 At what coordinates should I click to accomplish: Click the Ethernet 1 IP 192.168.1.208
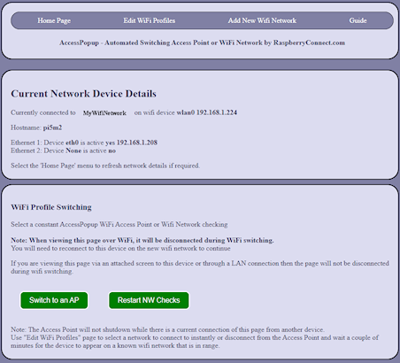pos(137,143)
